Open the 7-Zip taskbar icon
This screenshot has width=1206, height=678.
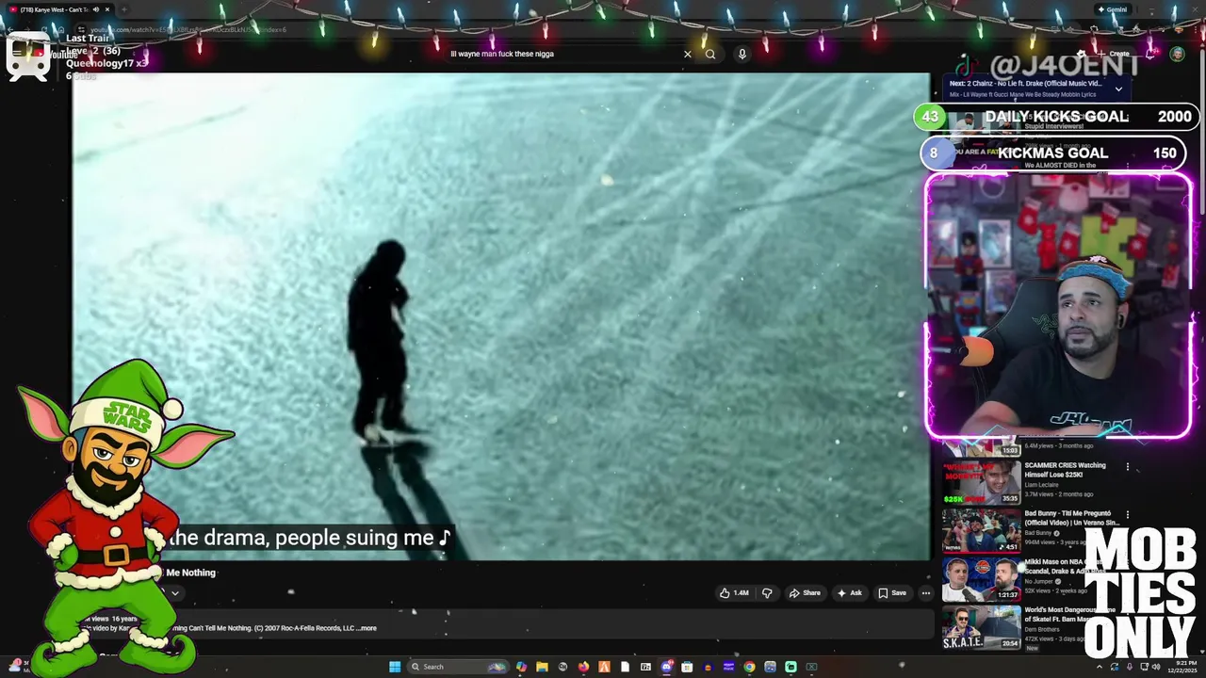pos(645,667)
